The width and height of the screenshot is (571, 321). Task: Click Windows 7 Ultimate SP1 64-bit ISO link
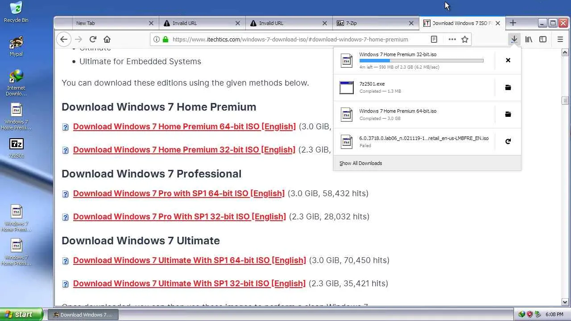pos(190,260)
